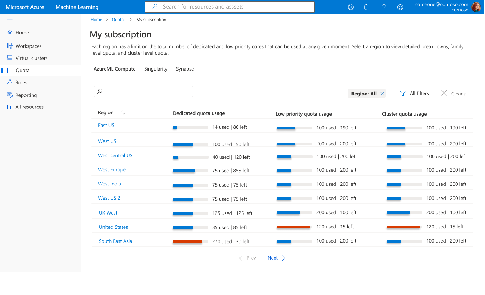Switch to the Singularity tab
Image resolution: width=485 pixels, height=295 pixels.
156,69
